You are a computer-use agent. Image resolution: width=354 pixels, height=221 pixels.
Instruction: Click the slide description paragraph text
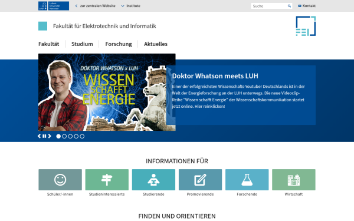(x=238, y=96)
